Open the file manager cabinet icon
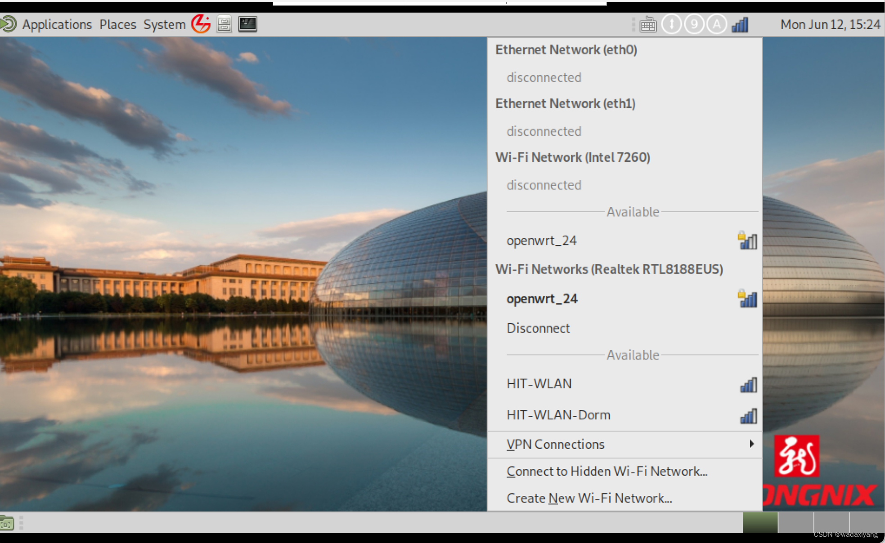 click(x=224, y=24)
